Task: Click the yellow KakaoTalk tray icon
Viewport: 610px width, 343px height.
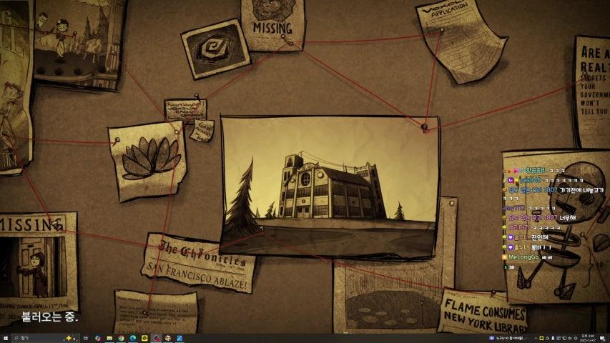Action: pos(541,338)
